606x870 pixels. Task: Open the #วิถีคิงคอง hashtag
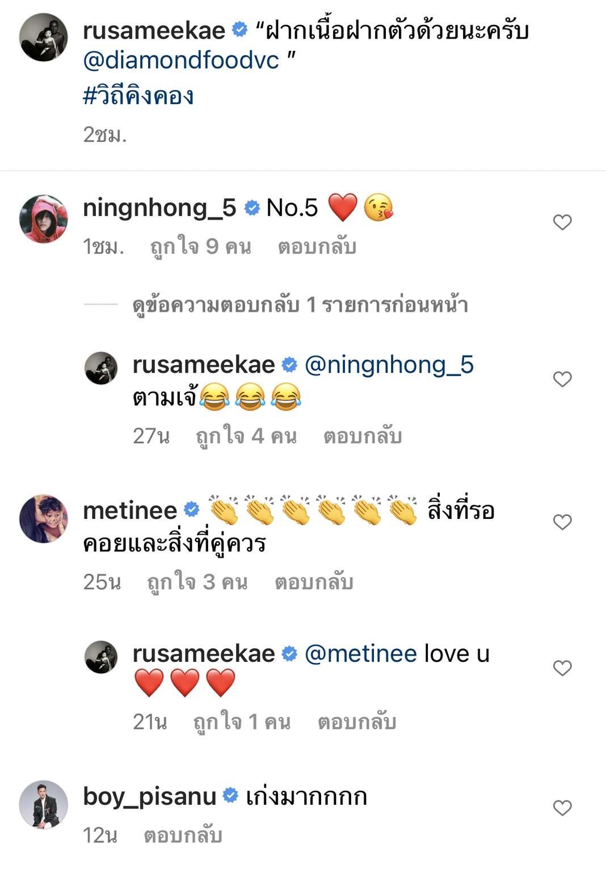[138, 95]
